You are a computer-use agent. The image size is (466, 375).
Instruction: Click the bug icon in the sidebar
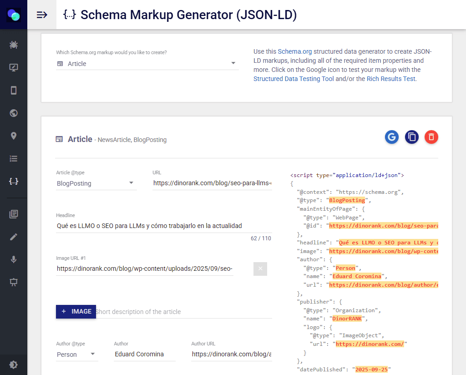(x=14, y=45)
